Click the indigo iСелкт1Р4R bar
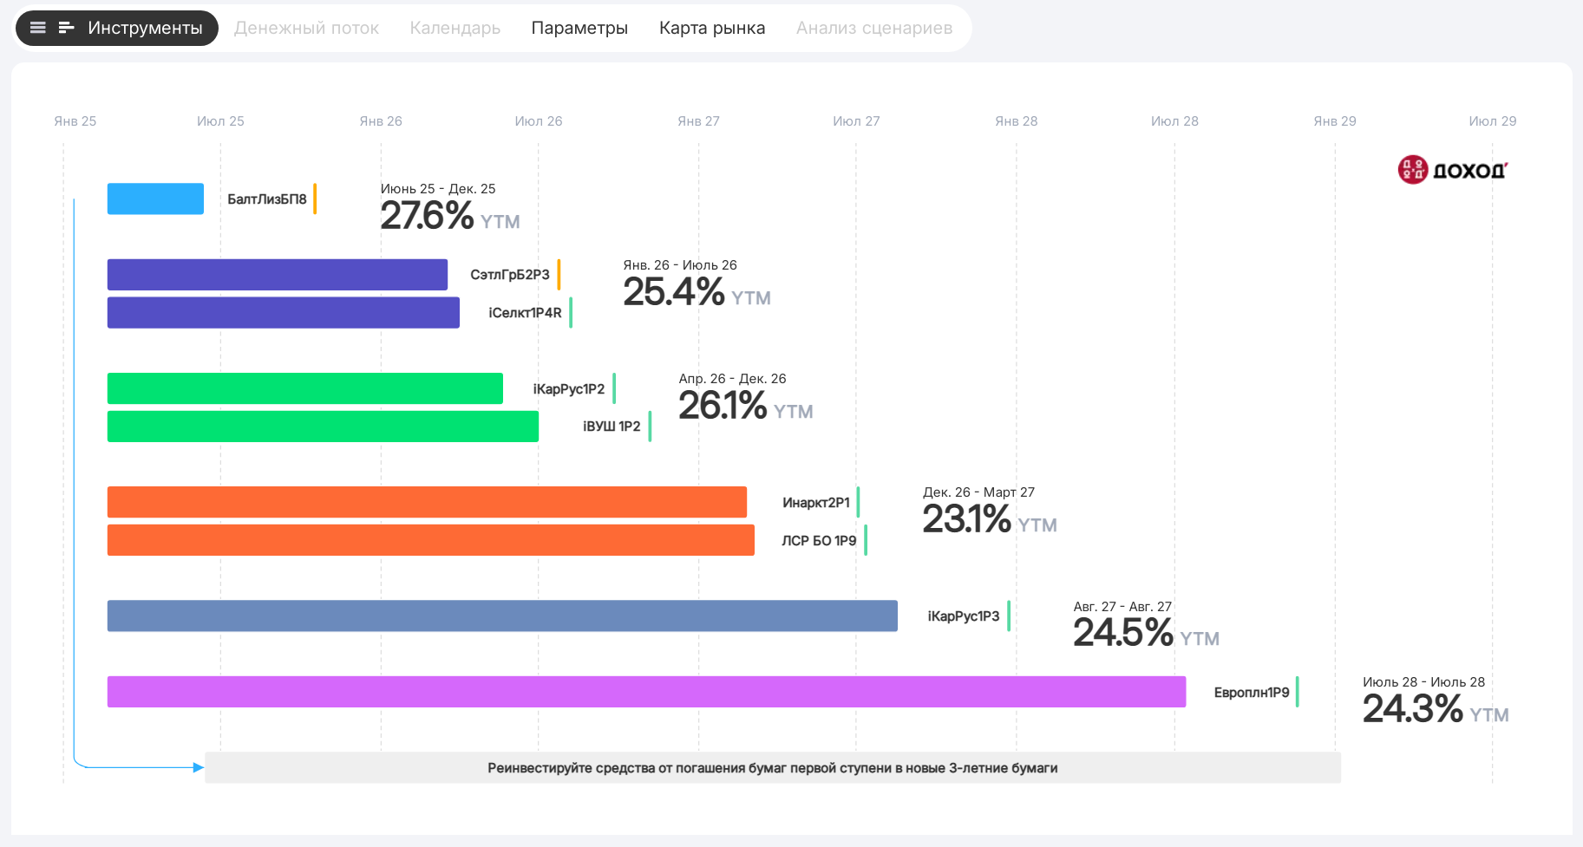The height and width of the screenshot is (847, 1583). (283, 313)
